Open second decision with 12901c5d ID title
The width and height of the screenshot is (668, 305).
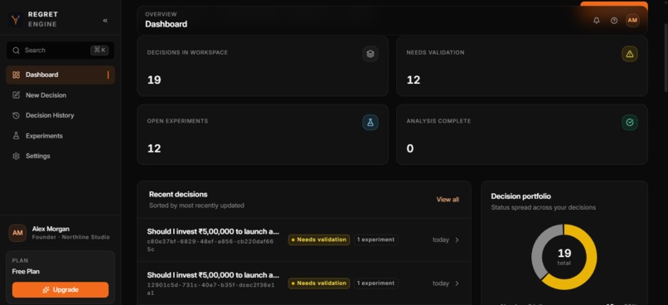click(213, 275)
